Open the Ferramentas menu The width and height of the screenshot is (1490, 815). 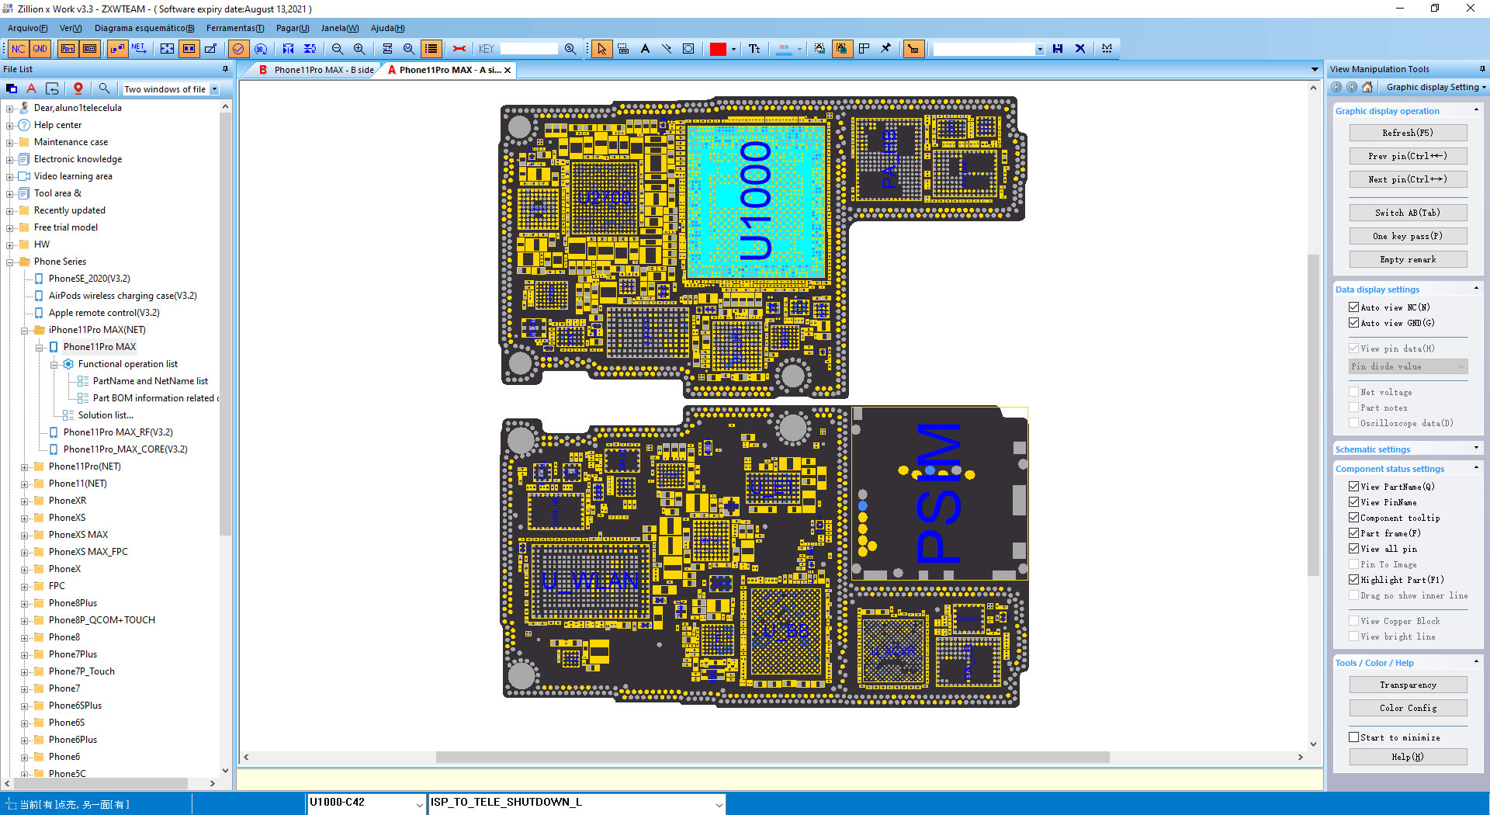pyautogui.click(x=235, y=28)
